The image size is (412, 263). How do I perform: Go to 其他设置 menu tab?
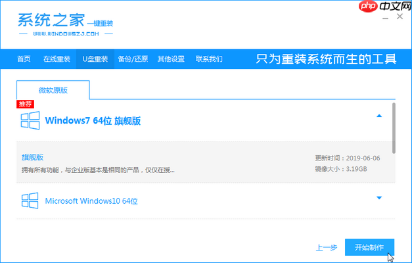pyautogui.click(x=171, y=59)
